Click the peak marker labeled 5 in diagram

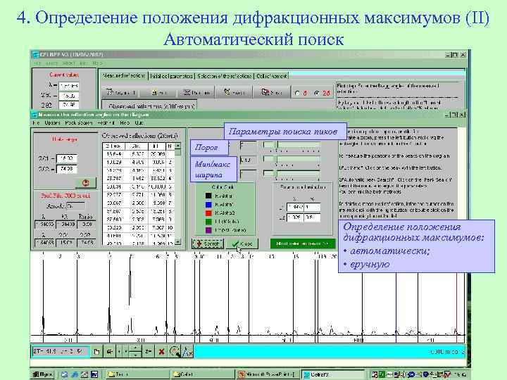pos(131,257)
